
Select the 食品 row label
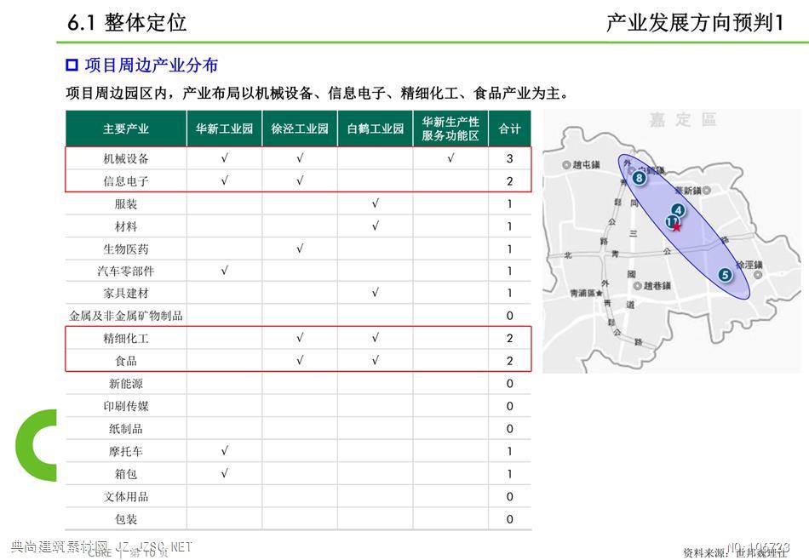[126, 361]
